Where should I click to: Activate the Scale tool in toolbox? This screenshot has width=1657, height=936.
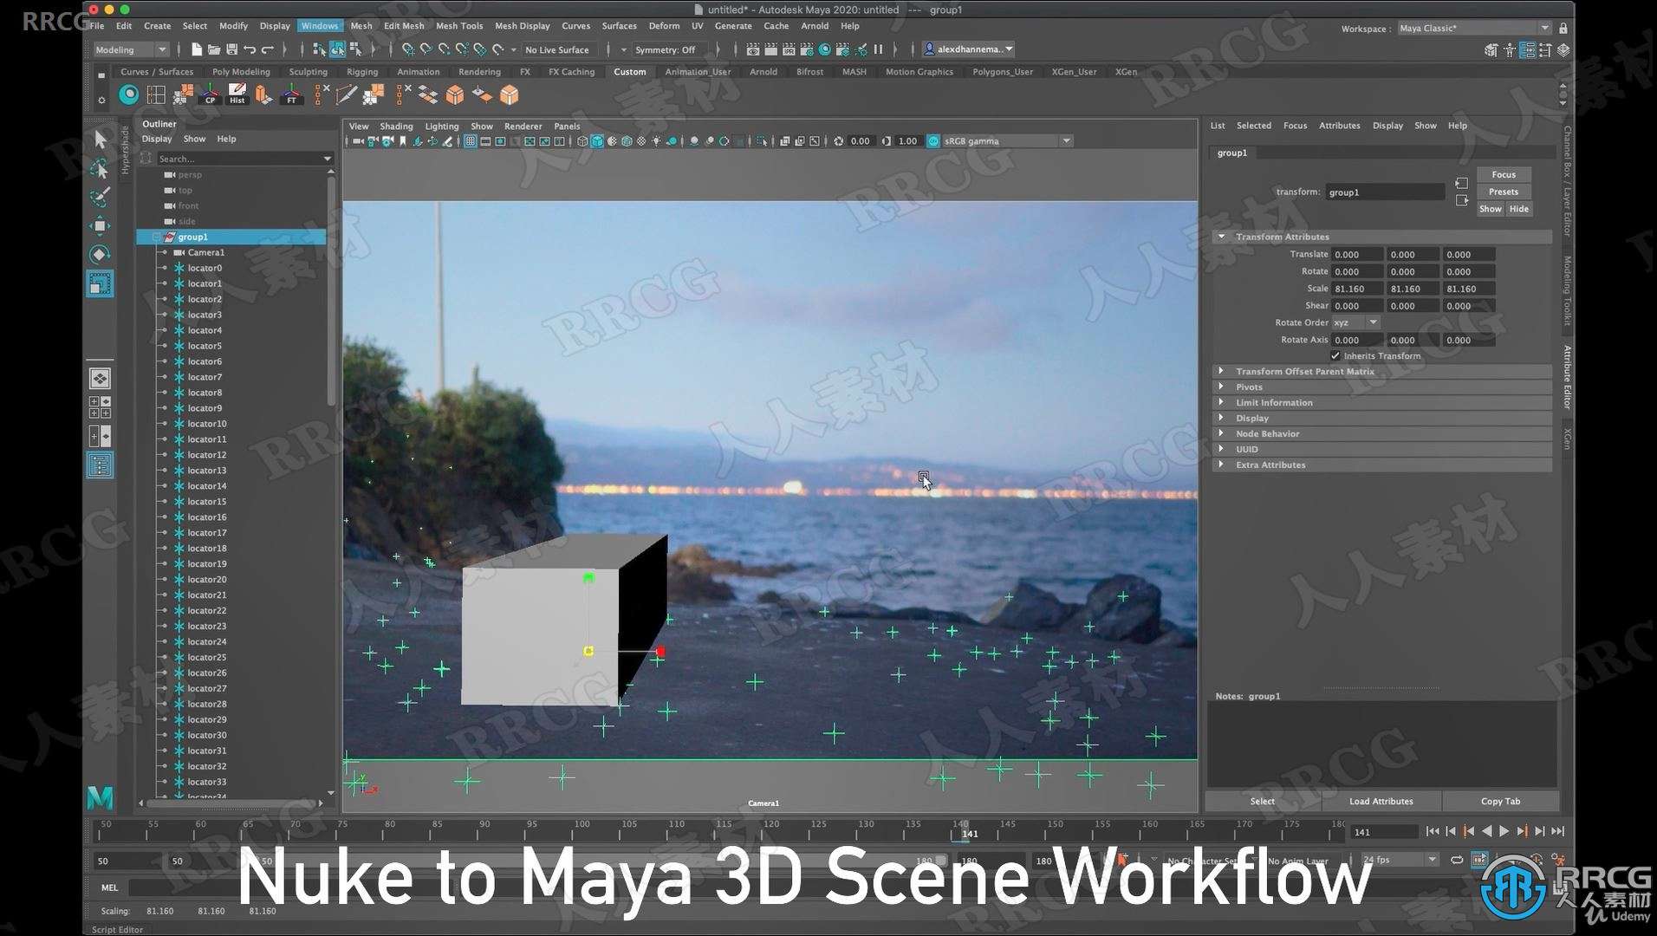click(x=100, y=283)
